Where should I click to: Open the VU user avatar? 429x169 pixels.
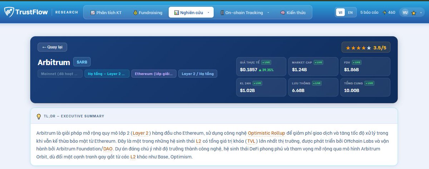405,12
